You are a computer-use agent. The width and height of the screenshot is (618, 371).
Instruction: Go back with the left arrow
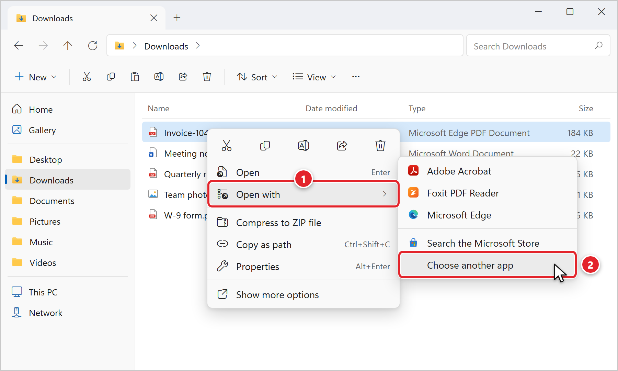pyautogui.click(x=19, y=46)
